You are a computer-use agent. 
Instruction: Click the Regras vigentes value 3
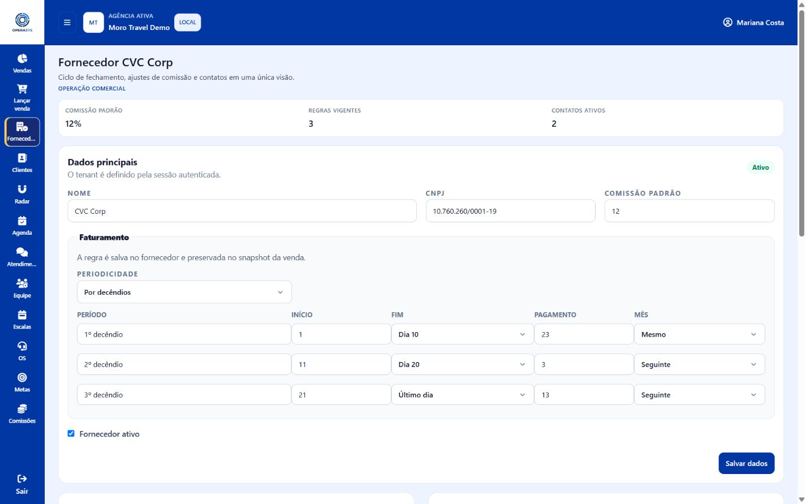click(311, 124)
